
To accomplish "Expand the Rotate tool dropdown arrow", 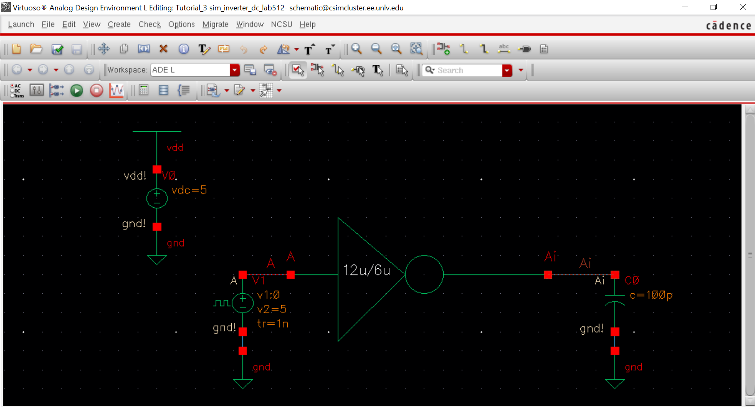I will (x=297, y=49).
